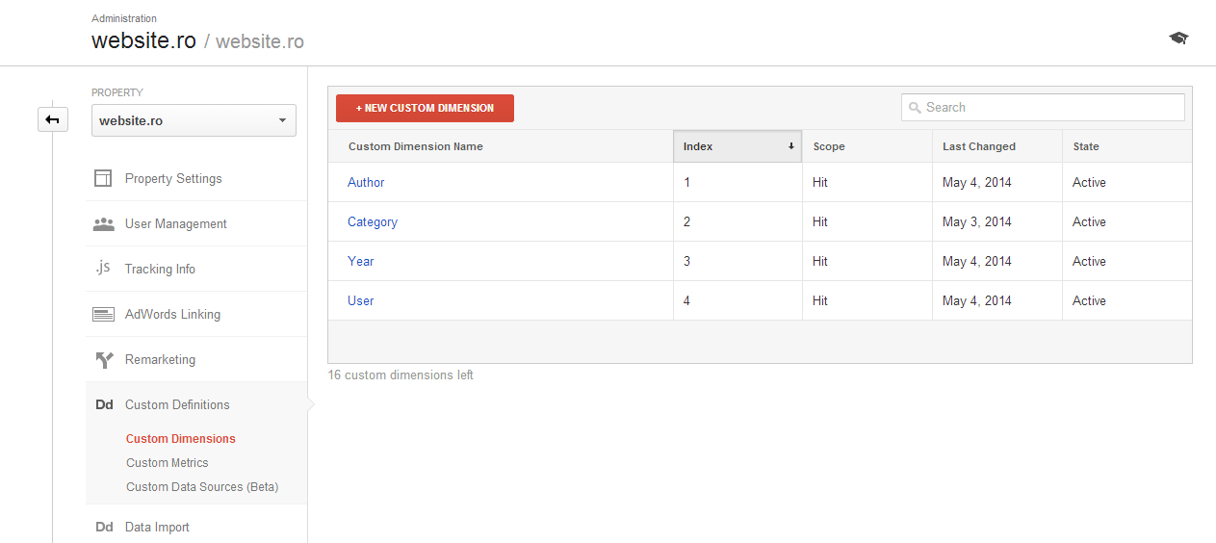Collapse Custom Definitions section
Screen dimensions: 1216x543
tap(177, 404)
